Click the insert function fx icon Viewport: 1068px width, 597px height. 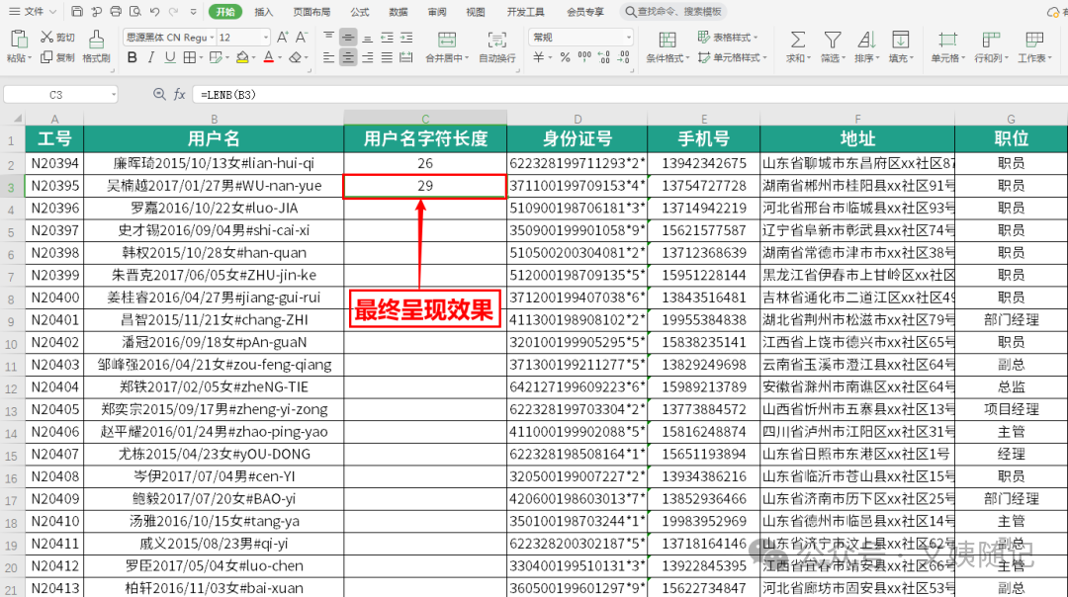(x=180, y=95)
